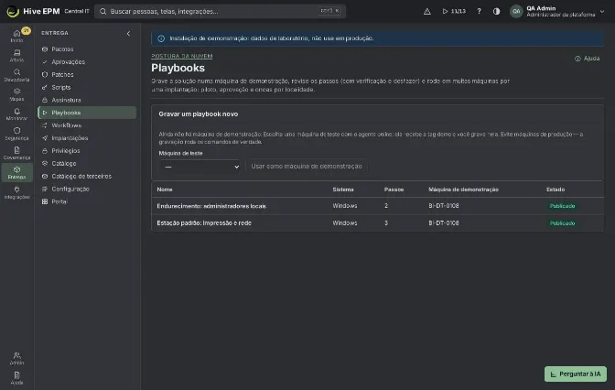Go to Portal in Entrega menu
Image resolution: width=615 pixels, height=390 pixels.
pos(87,201)
